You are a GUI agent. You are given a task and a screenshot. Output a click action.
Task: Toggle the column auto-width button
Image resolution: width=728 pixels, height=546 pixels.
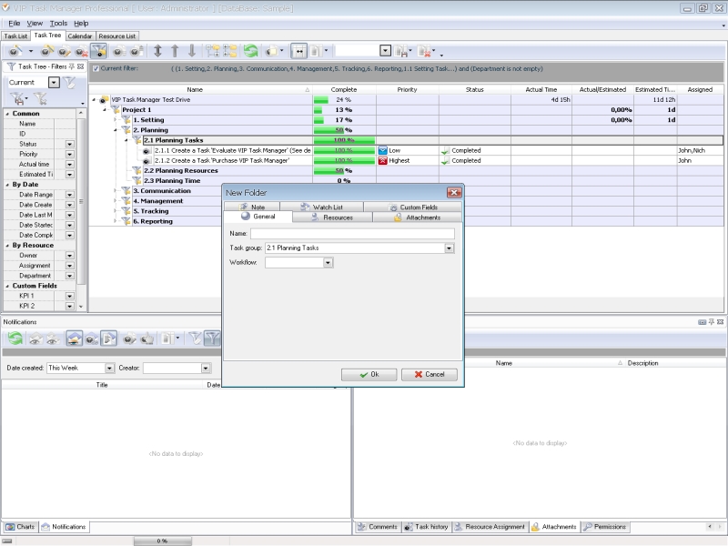[x=299, y=51]
